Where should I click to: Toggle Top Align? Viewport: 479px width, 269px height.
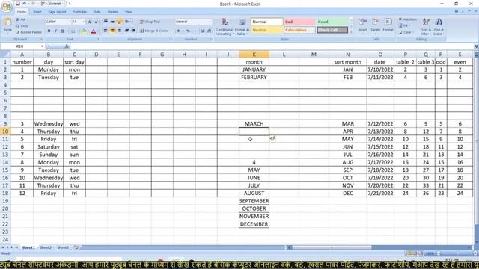[x=106, y=22]
